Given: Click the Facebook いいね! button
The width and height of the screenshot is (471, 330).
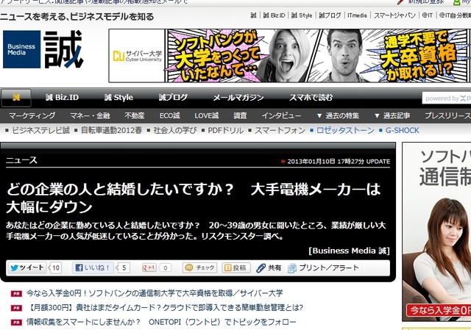Looking at the screenshot, I should click(x=93, y=268).
